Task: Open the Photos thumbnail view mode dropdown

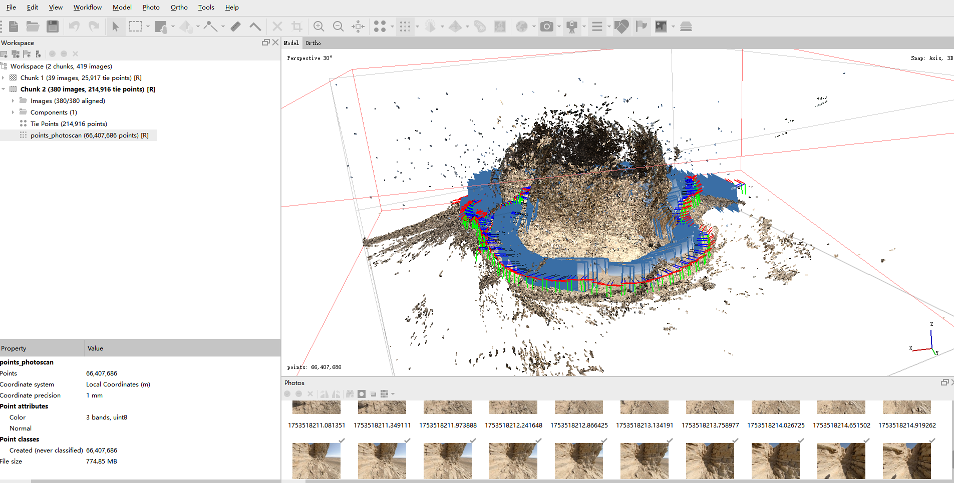Action: point(393,394)
